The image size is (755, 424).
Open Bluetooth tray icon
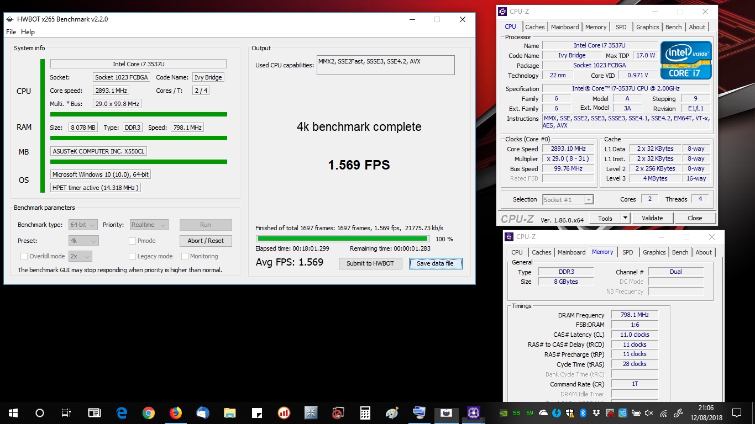click(583, 412)
